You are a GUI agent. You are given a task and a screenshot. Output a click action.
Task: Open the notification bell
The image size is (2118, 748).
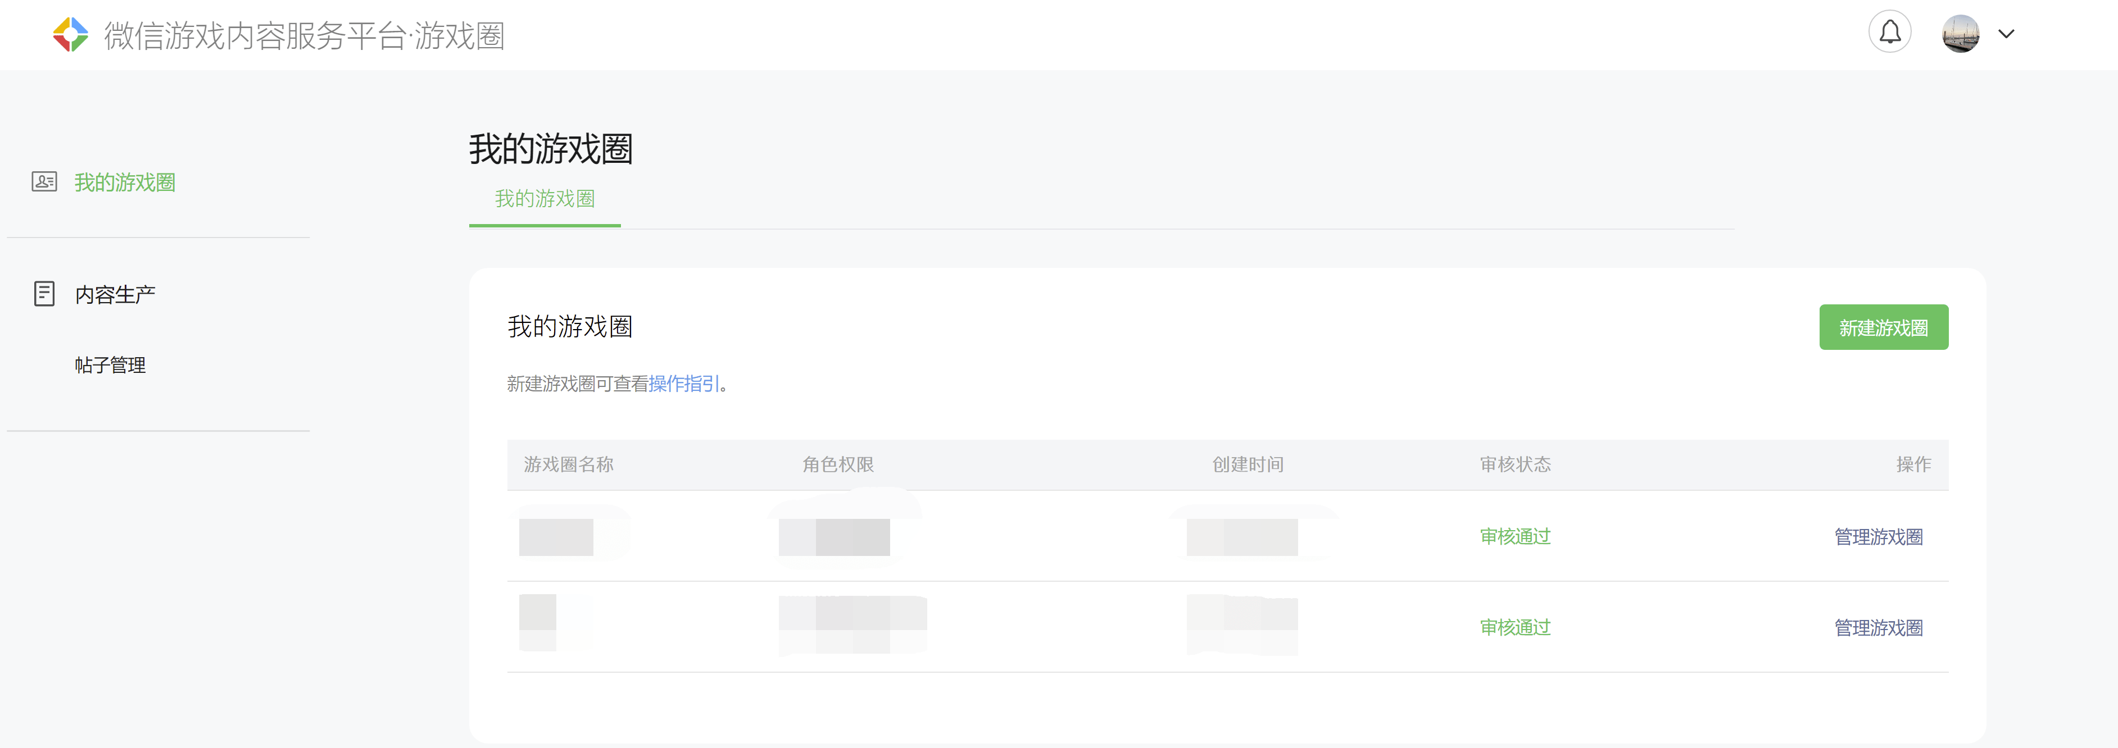pyautogui.click(x=1889, y=33)
